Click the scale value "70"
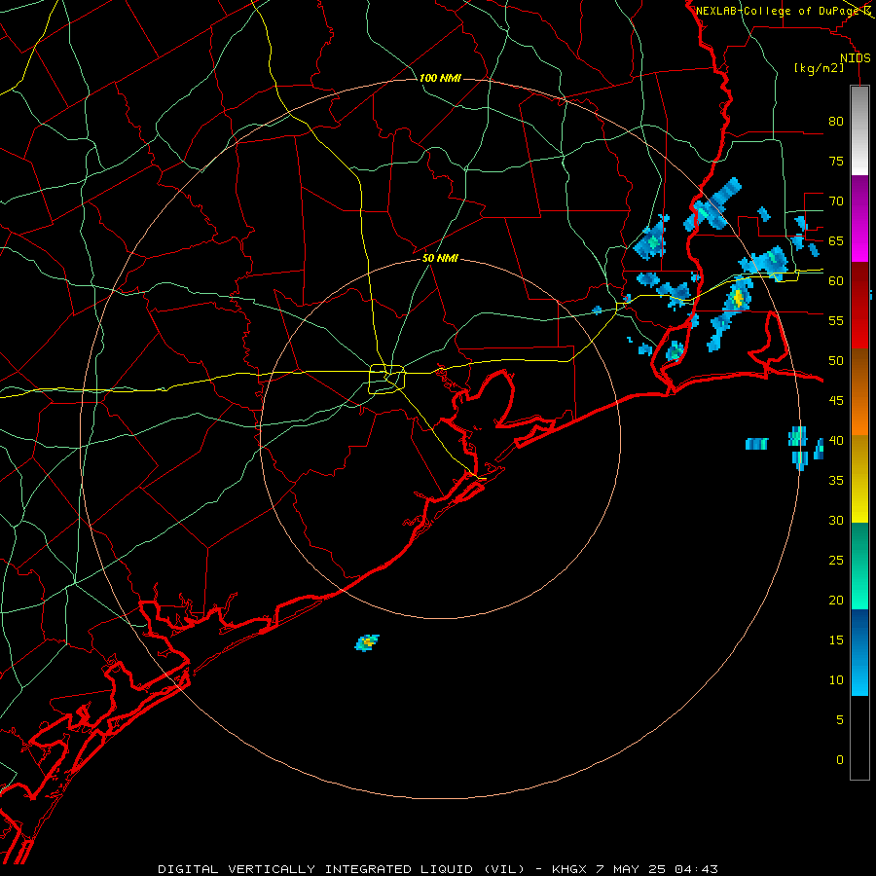This screenshot has width=876, height=876. (x=836, y=201)
